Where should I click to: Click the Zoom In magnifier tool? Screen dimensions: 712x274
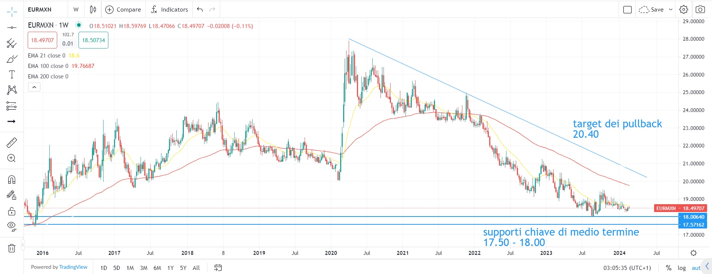click(12, 158)
